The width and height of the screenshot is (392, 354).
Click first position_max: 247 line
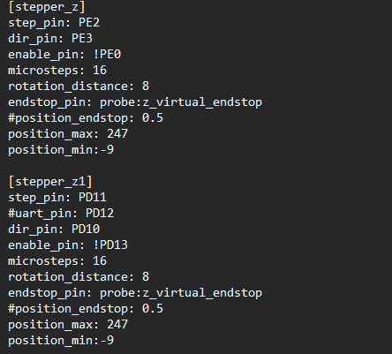pyautogui.click(x=68, y=134)
